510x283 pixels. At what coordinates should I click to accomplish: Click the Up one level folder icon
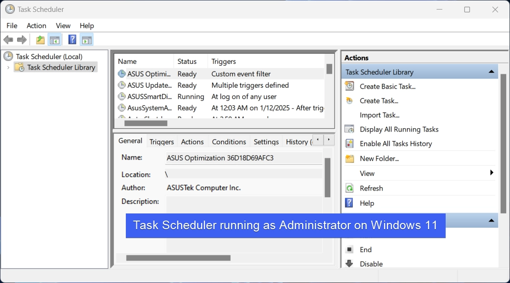tap(40, 40)
